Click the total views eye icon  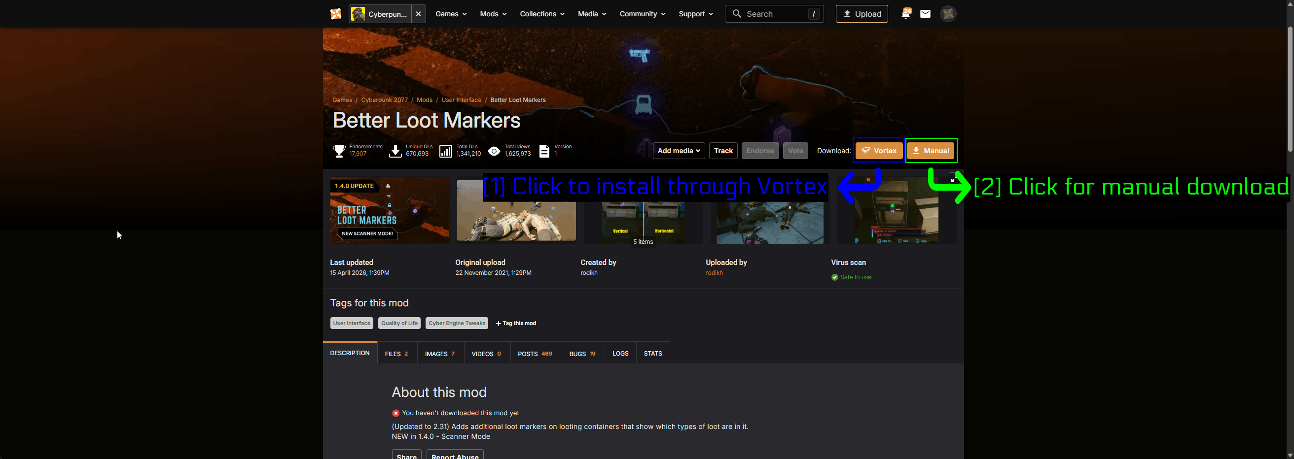coord(494,151)
